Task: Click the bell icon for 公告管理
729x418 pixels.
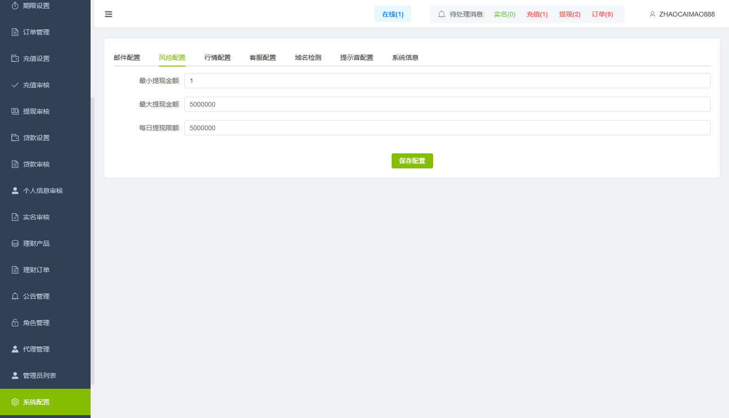Action: (x=15, y=296)
